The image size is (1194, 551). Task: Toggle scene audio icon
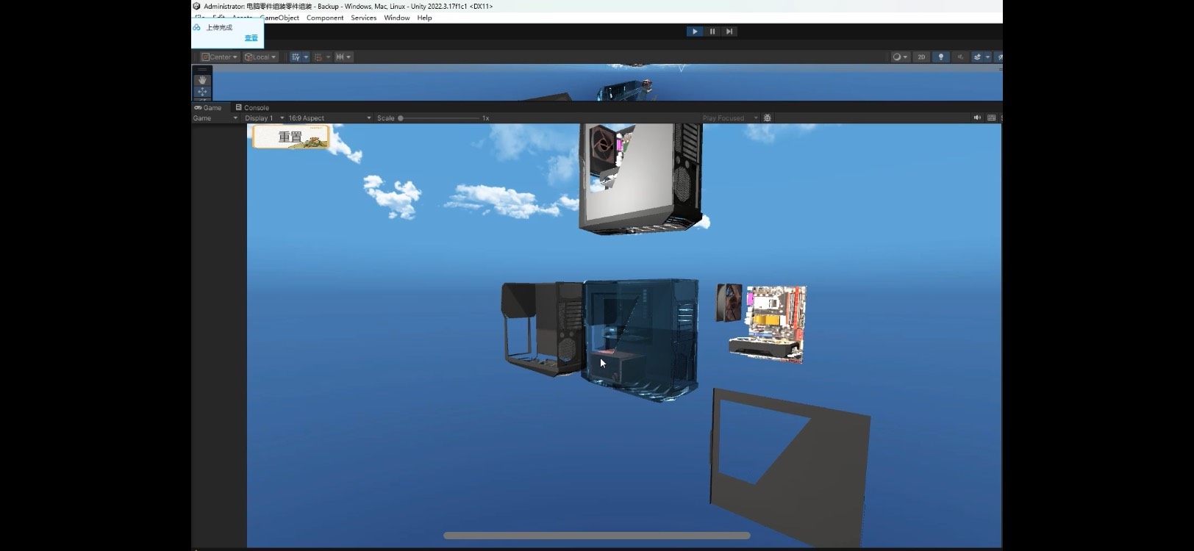click(x=959, y=57)
